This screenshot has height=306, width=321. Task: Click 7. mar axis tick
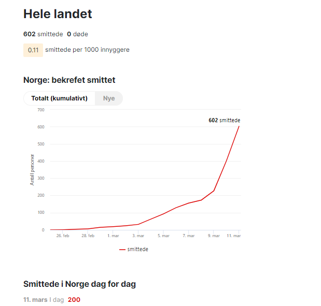[x=189, y=236]
